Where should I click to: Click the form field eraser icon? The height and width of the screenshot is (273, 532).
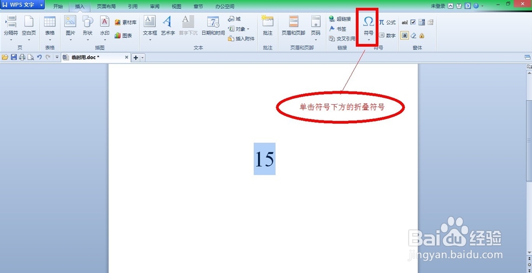pyautogui.click(x=413, y=35)
